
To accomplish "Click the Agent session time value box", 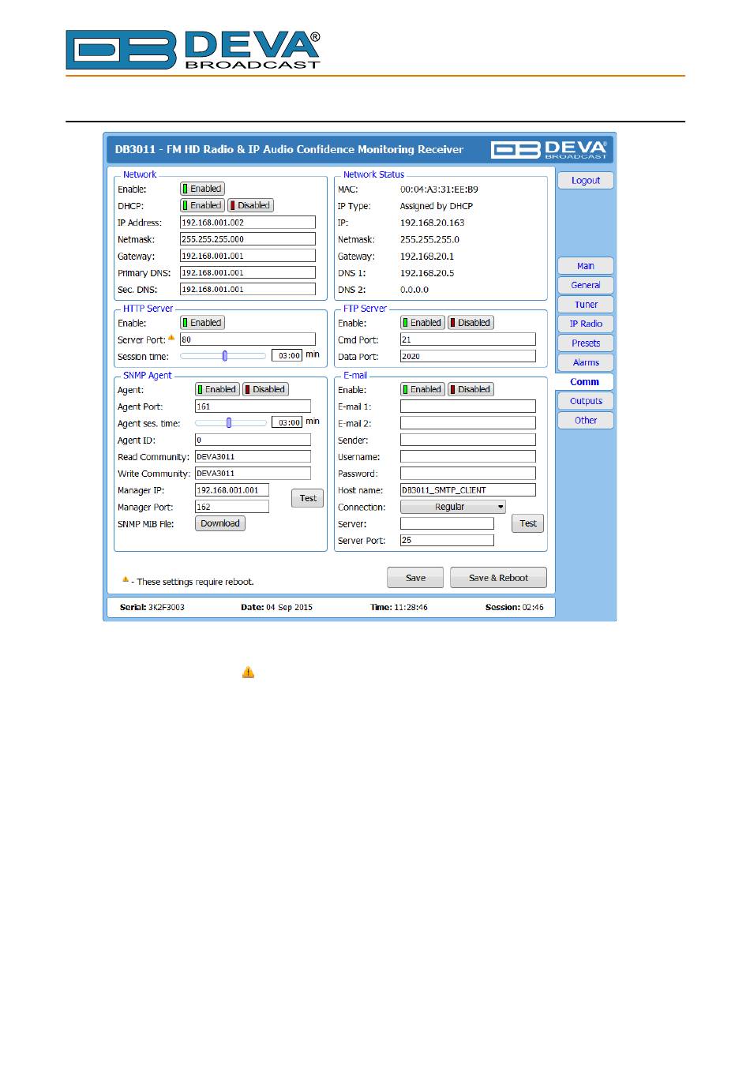I will [287, 422].
